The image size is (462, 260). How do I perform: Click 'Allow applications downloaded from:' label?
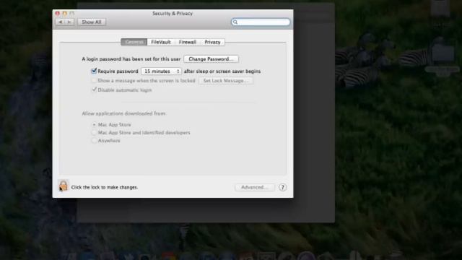(x=124, y=113)
